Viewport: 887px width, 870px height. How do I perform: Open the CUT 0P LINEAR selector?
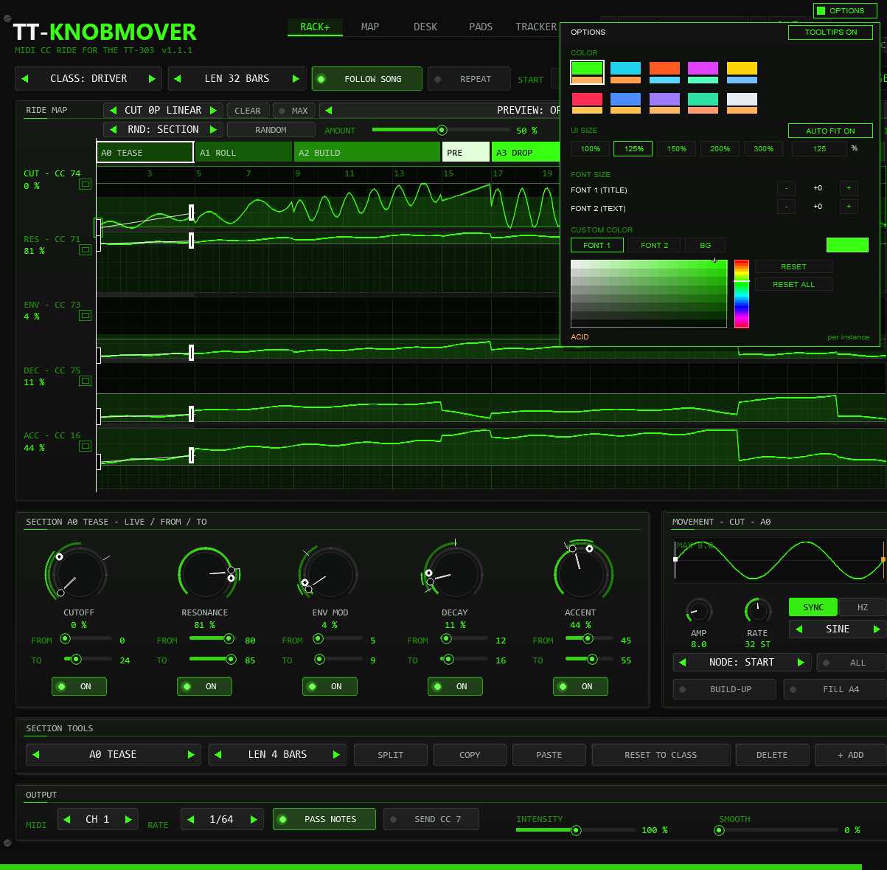click(x=163, y=111)
